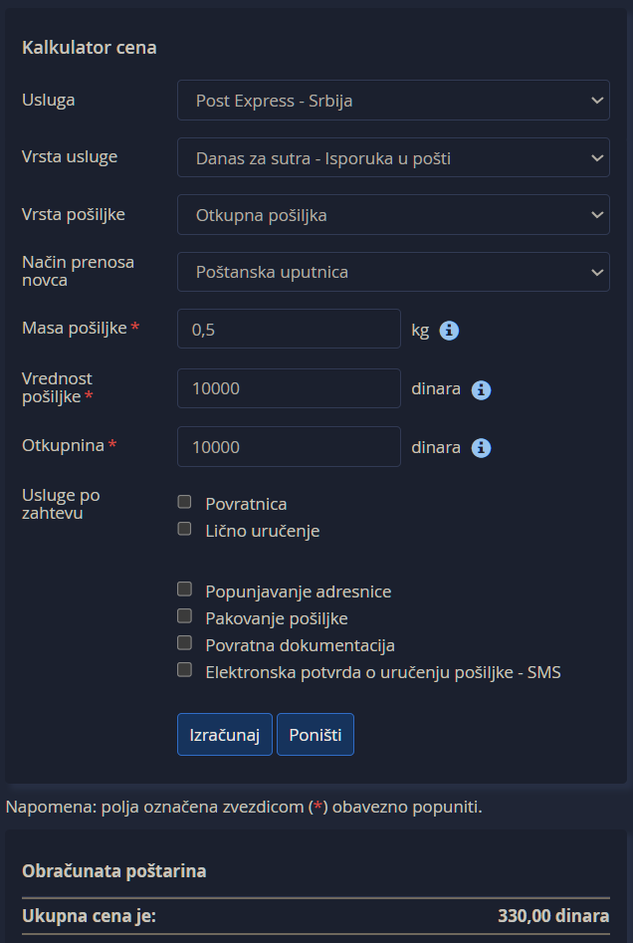Image resolution: width=633 pixels, height=943 pixels.
Task: Check the Lično uručenje option
Action: coord(184,530)
